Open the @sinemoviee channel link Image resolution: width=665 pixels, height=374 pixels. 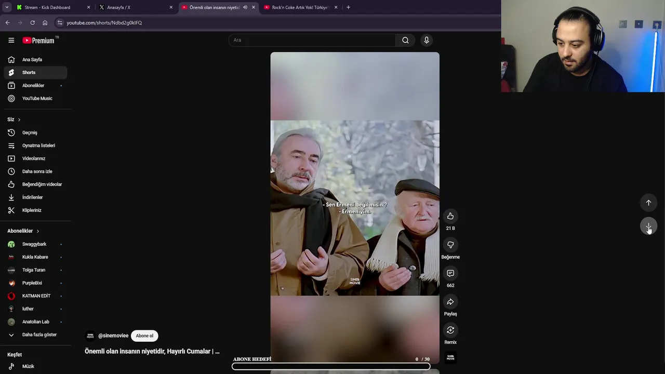tap(113, 336)
